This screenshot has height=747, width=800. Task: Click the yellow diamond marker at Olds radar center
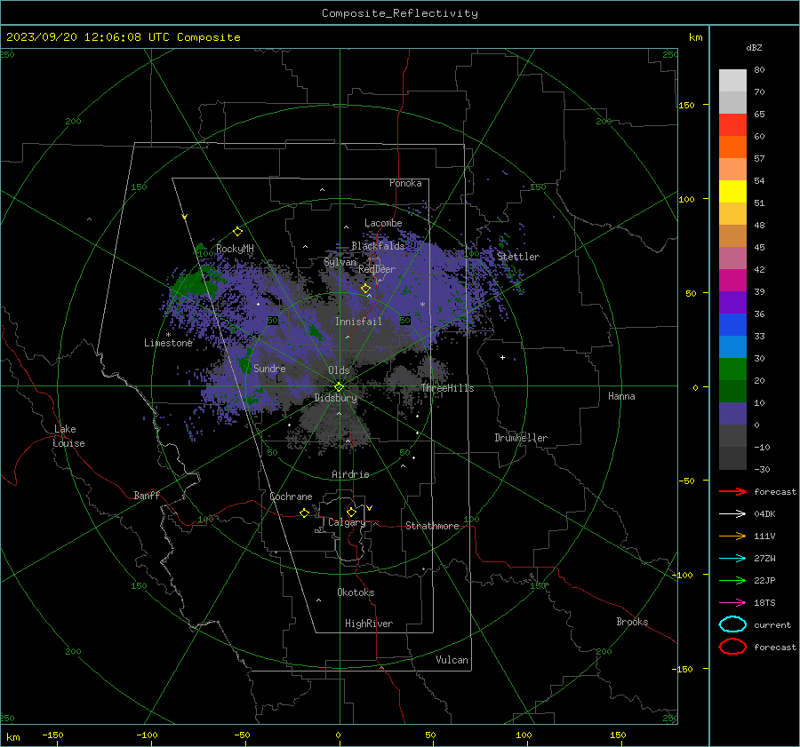[x=340, y=387]
